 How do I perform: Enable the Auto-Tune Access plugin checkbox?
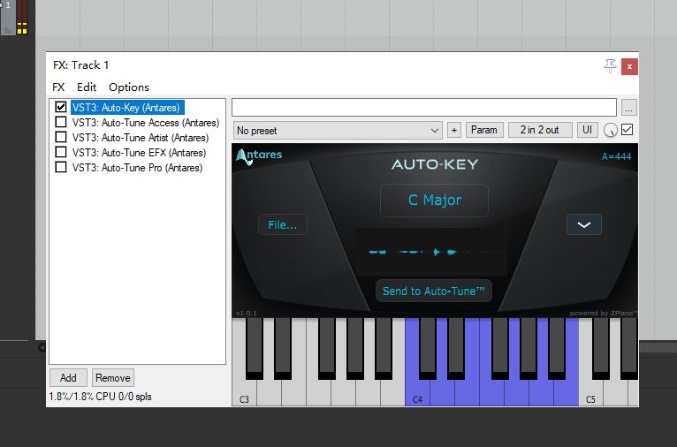(61, 122)
